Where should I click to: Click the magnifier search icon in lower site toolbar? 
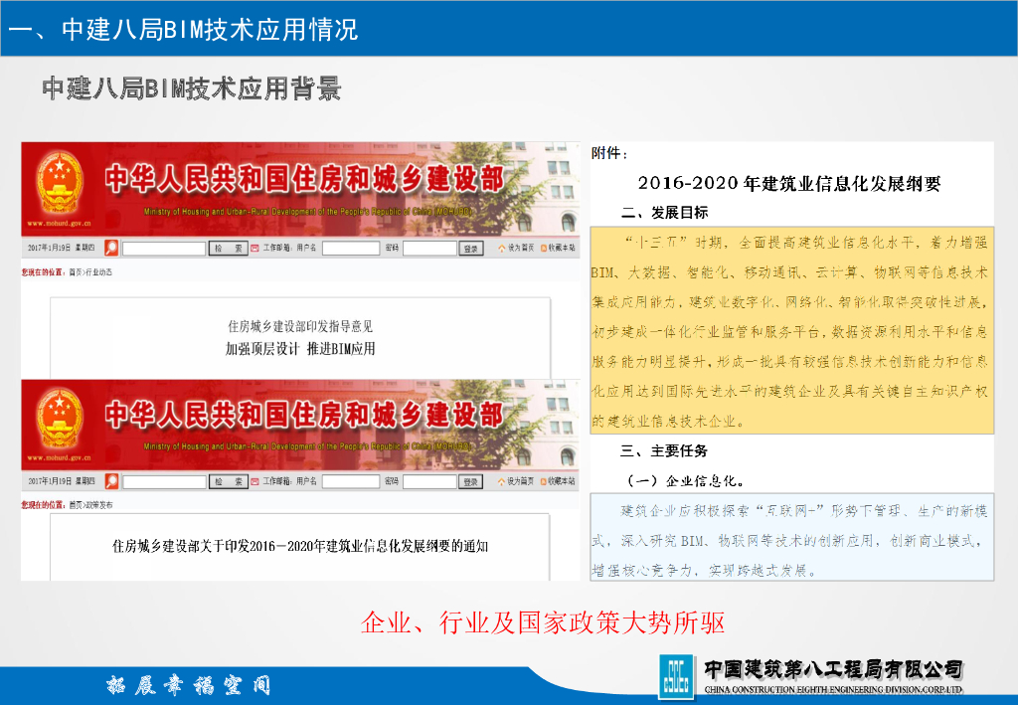pyautogui.click(x=111, y=481)
